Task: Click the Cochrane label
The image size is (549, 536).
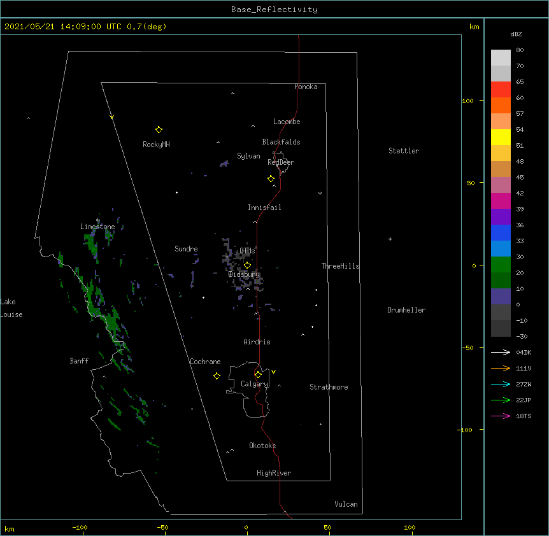Action: coord(205,362)
